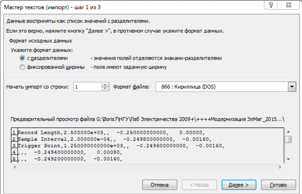
Task: Choose the "фиксированной ширины" radio option
Action: pos(22,67)
